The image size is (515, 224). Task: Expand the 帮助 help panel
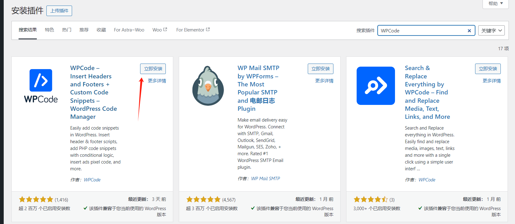(x=496, y=4)
